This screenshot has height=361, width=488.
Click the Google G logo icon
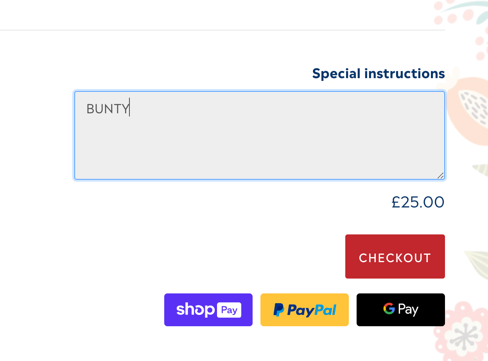389,309
